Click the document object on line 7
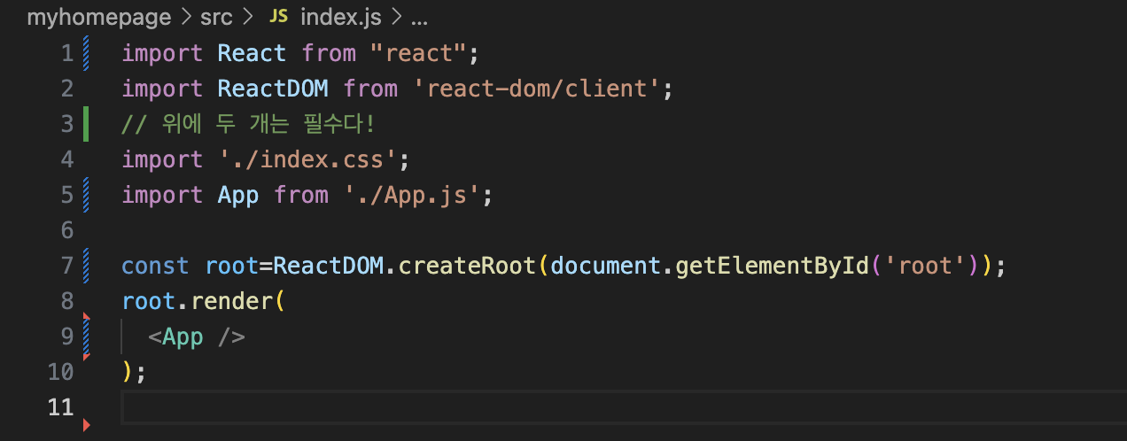 pyautogui.click(x=606, y=266)
